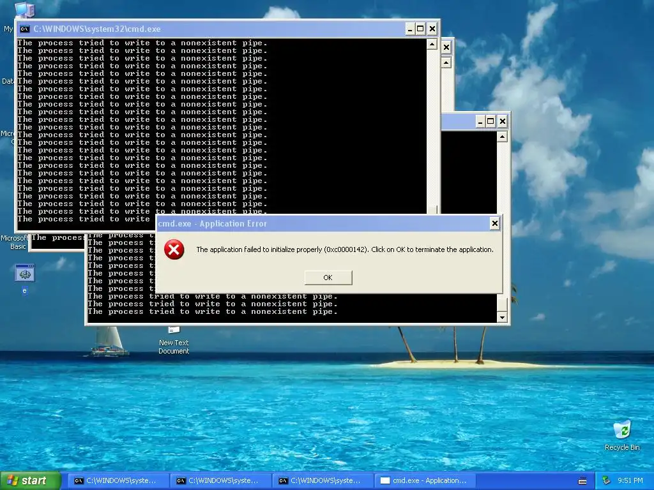Image resolution: width=654 pixels, height=490 pixels.
Task: Close the second cmd window behind the front one
Action: 446,47
